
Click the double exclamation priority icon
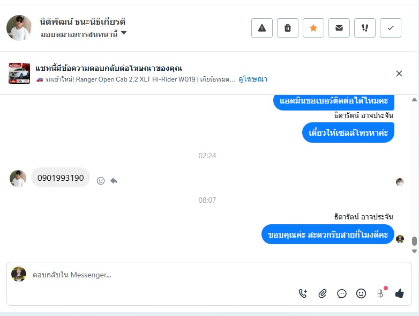365,28
